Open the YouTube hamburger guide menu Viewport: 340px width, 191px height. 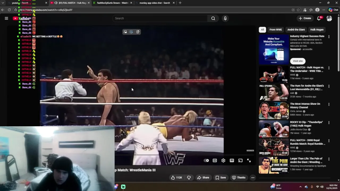click(x=6, y=18)
